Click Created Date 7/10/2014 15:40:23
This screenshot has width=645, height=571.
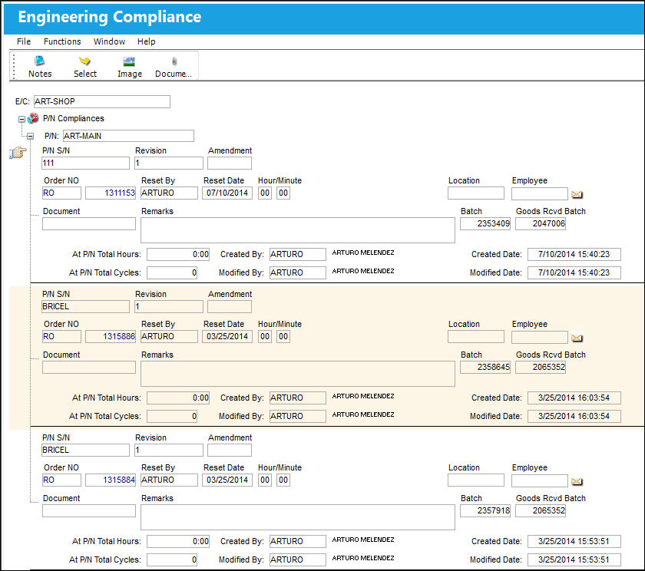(574, 254)
